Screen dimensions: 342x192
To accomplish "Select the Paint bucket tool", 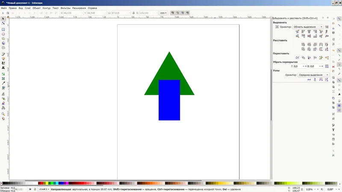I will click(3, 88).
